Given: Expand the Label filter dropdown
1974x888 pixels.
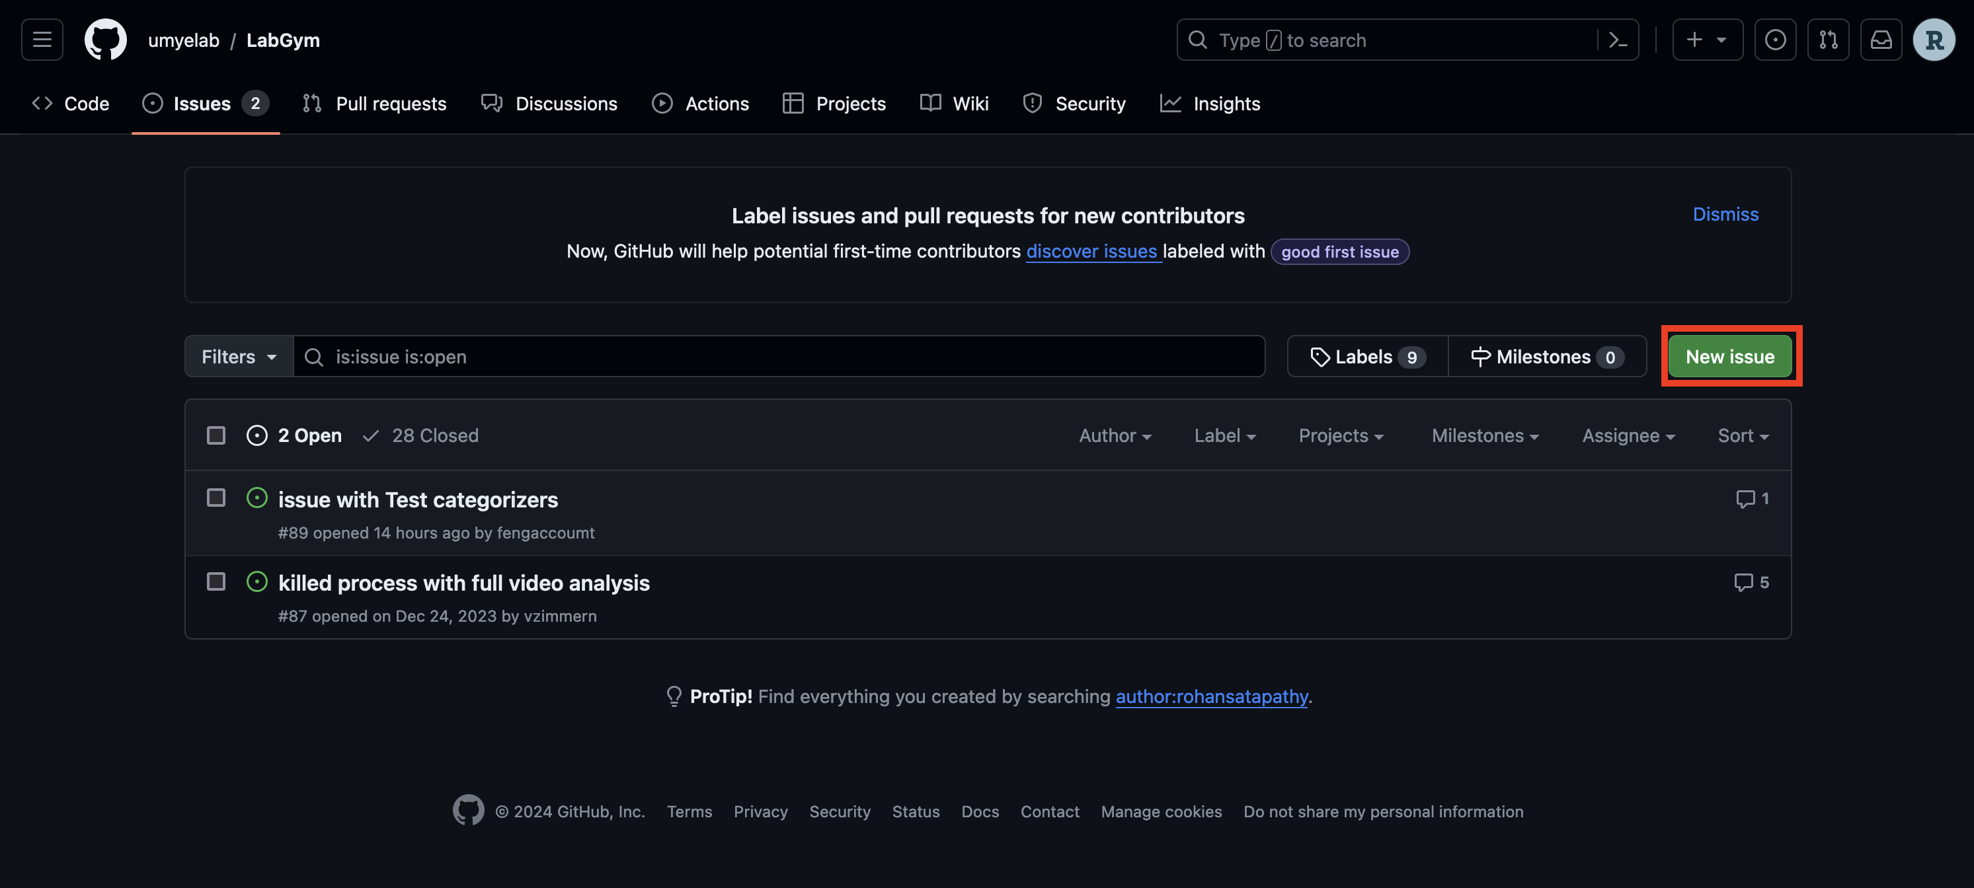Looking at the screenshot, I should pos(1224,435).
